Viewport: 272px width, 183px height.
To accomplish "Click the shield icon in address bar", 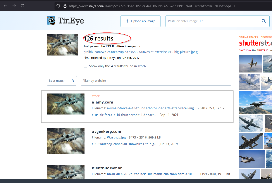I will pos(58,6).
